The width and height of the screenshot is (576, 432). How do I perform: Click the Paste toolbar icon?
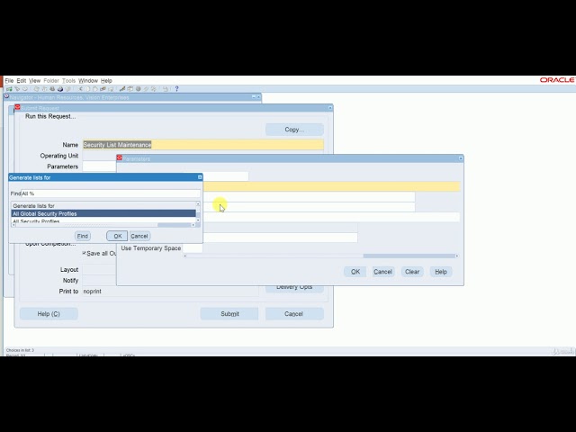(x=95, y=89)
